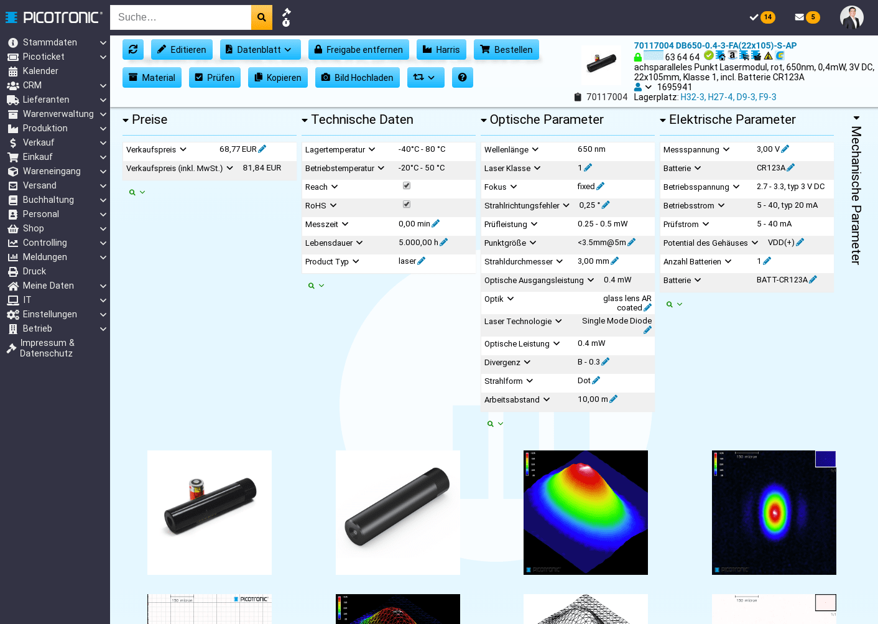The width and height of the screenshot is (878, 624).
Task: Click the refresh button in the toolbar
Action: (133, 49)
